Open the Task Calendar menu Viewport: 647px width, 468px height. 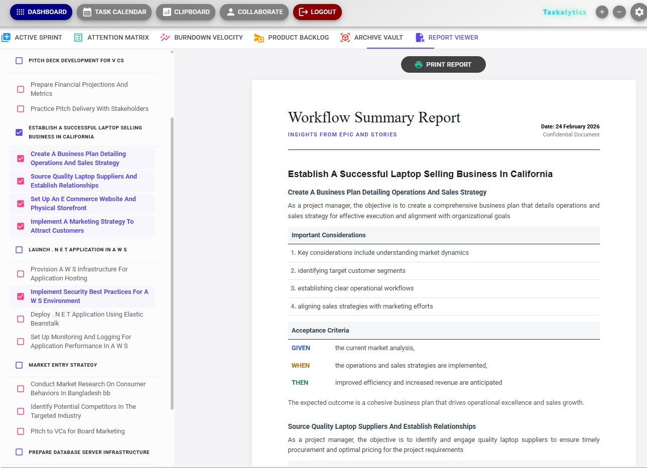114,12
